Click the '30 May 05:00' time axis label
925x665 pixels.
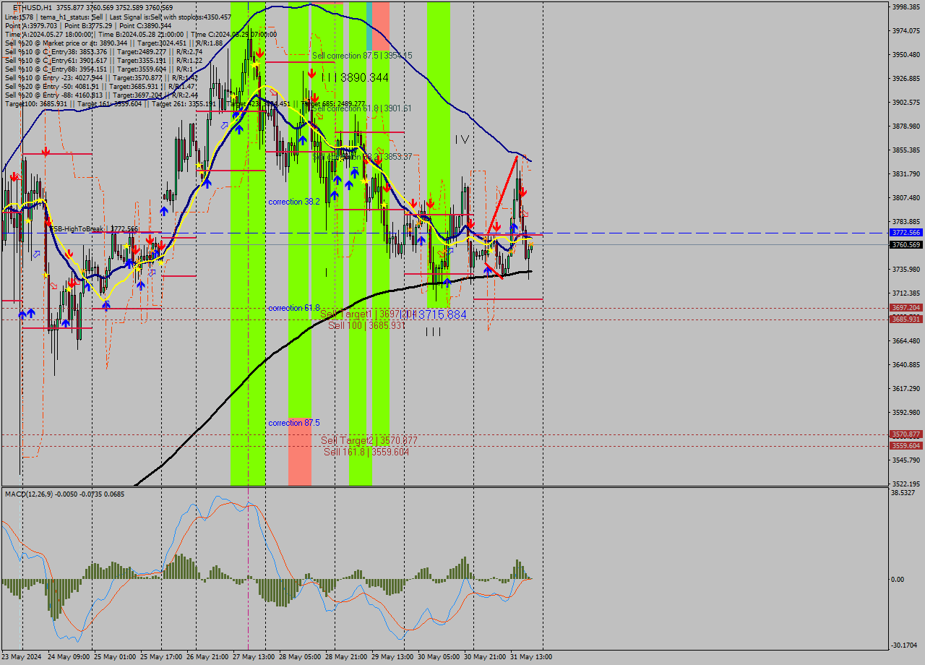point(440,657)
